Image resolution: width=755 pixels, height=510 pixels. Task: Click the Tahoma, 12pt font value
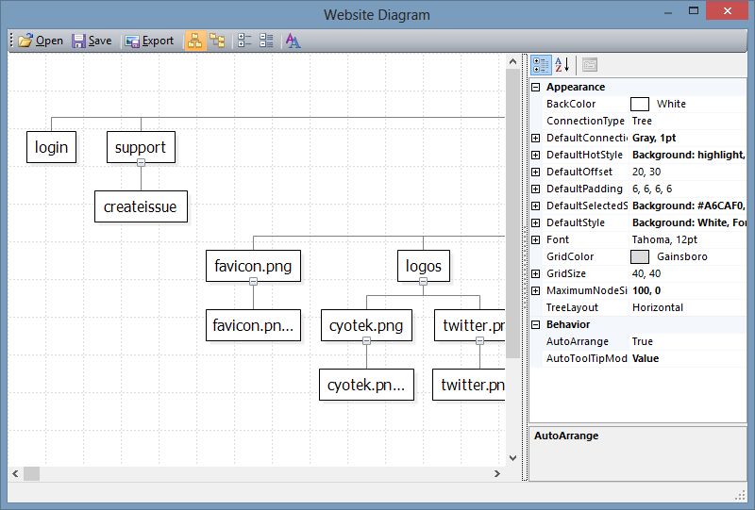click(x=664, y=239)
